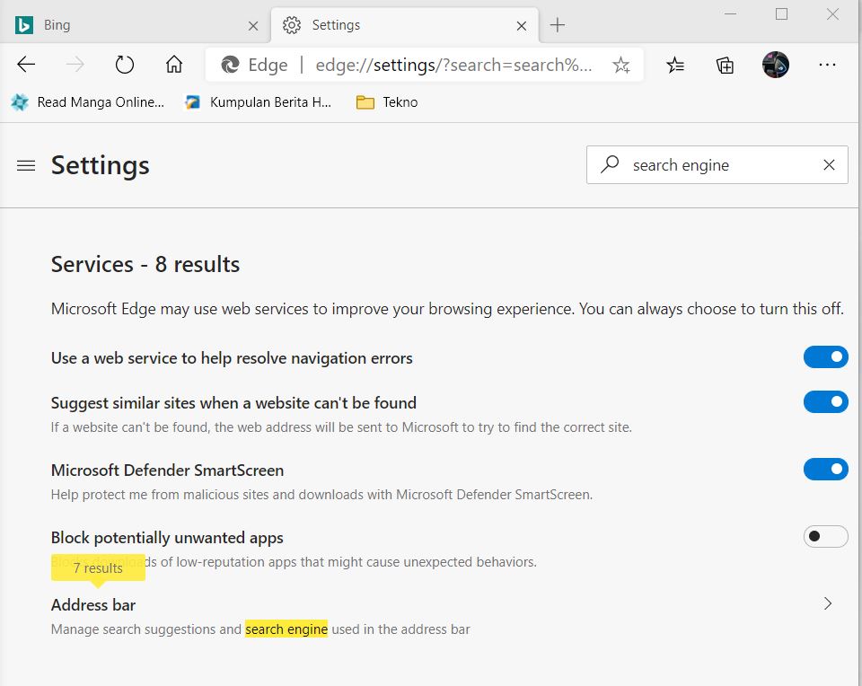The height and width of the screenshot is (686, 862).
Task: Open the settings hamburger menu
Action: click(x=26, y=165)
